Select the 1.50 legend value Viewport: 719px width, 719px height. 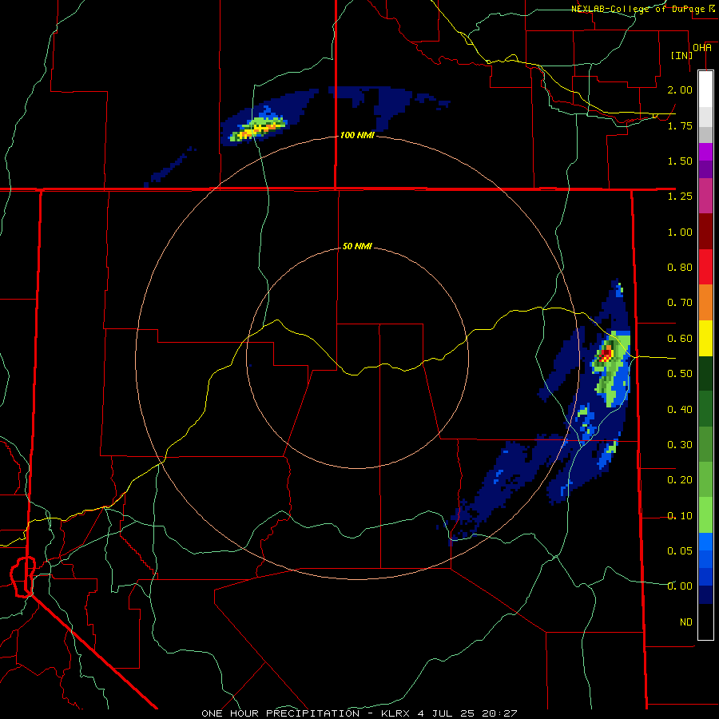(680, 161)
